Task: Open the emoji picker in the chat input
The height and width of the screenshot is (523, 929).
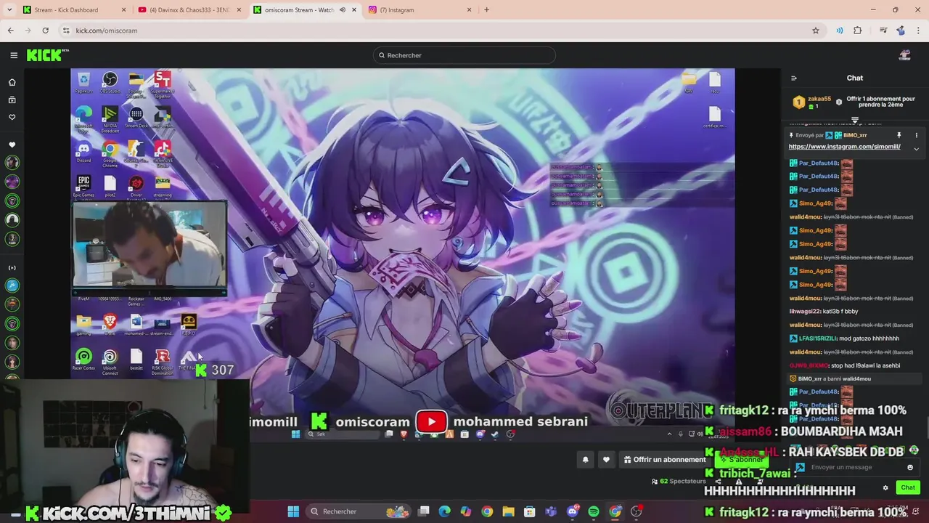Action: pyautogui.click(x=909, y=467)
